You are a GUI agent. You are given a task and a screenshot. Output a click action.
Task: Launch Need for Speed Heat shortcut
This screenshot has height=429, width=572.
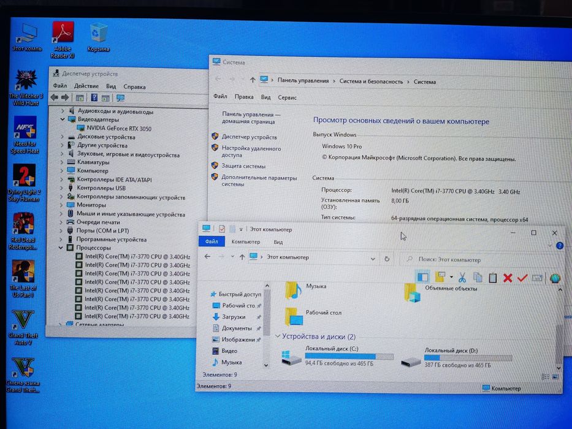point(25,135)
